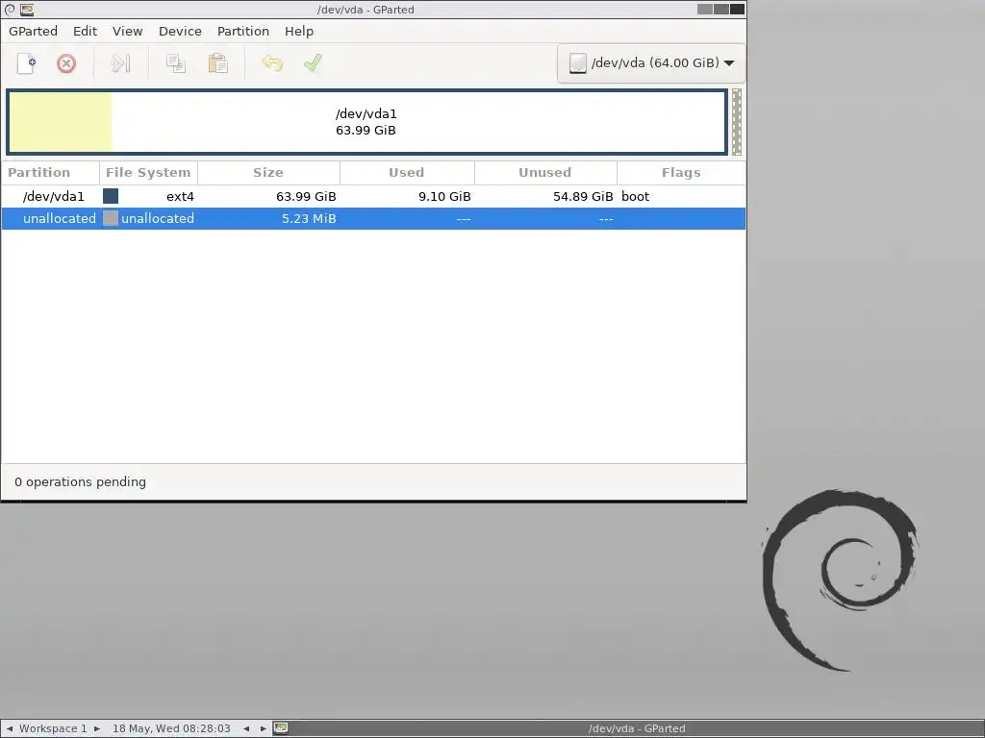Click the Undo last operation arrow icon

coord(272,63)
